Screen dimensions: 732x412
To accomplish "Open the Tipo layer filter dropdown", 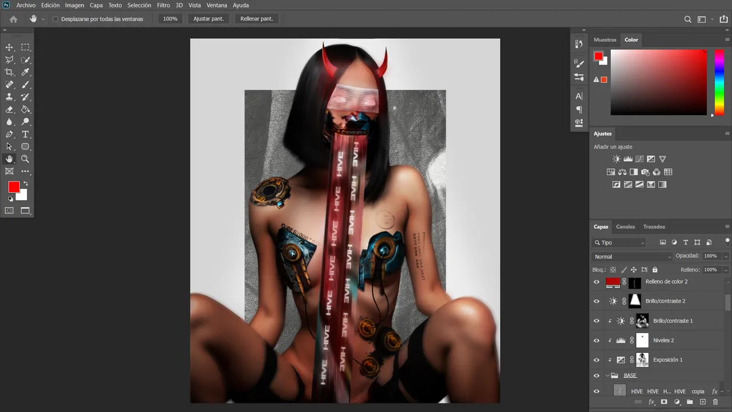I will click(x=619, y=243).
